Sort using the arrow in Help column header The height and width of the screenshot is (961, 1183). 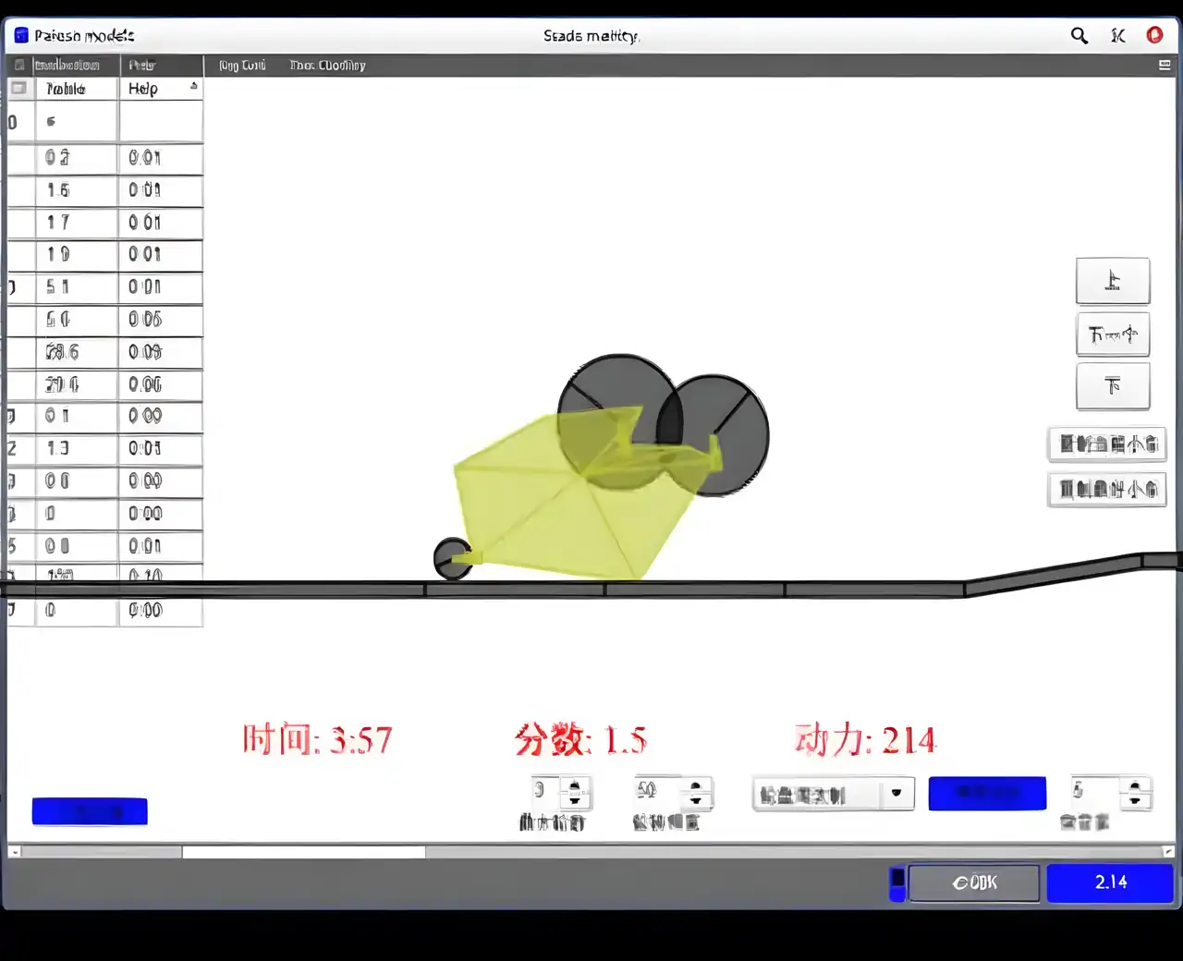[x=194, y=86]
